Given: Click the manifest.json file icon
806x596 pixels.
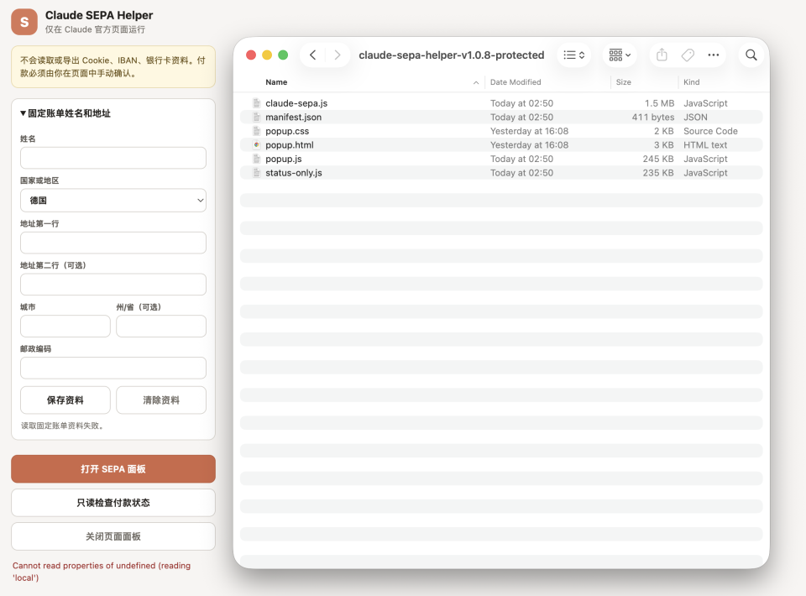Looking at the screenshot, I should (257, 118).
